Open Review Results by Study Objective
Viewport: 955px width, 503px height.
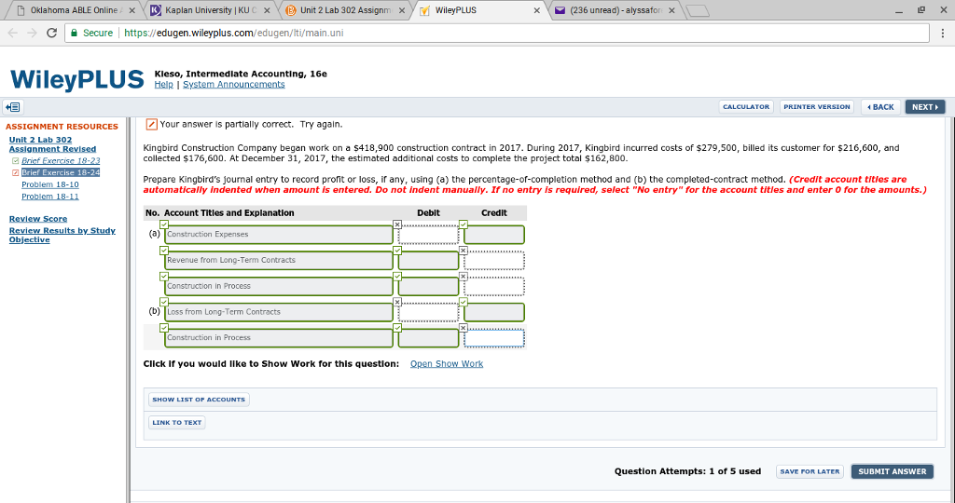62,236
